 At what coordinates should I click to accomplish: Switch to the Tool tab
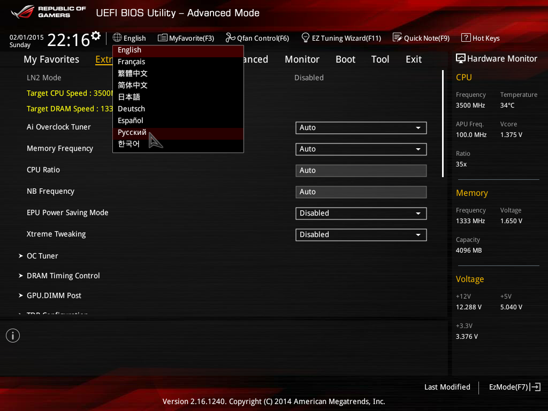tap(380, 59)
